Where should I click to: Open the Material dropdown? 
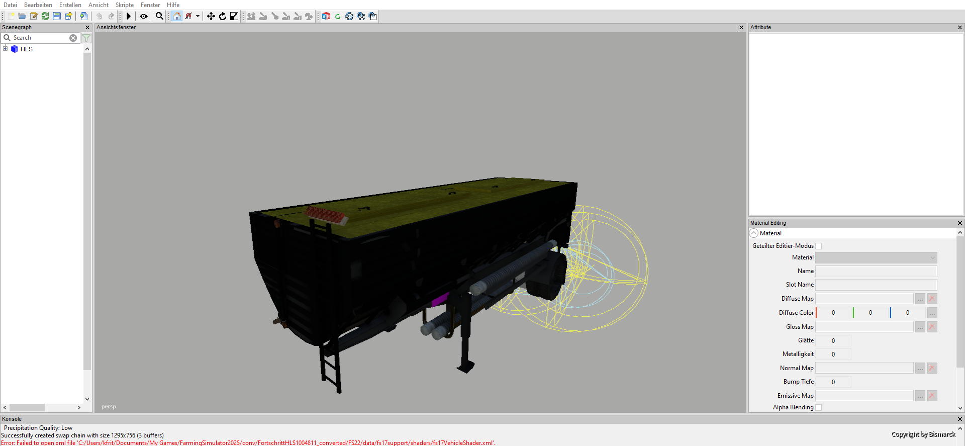[876, 257]
